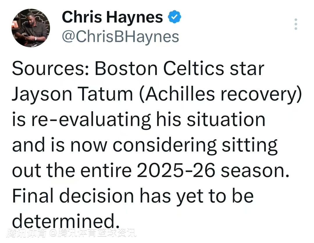
Task: Click the name "Jayson Tatum"
Action: tap(72, 95)
